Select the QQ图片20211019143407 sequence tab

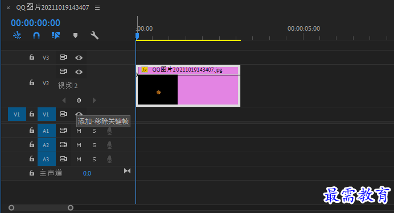click(52, 7)
